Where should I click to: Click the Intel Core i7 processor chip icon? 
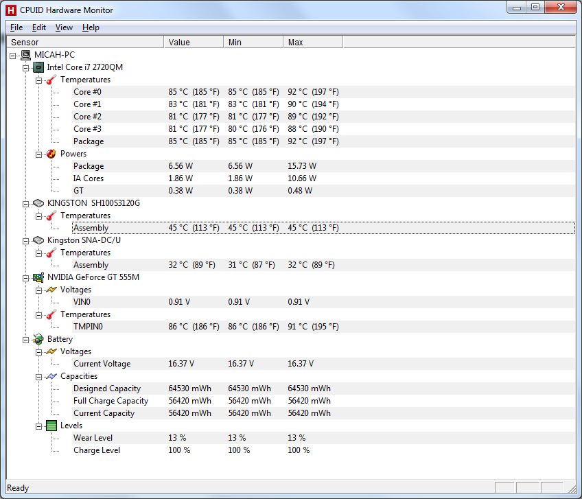(38, 67)
